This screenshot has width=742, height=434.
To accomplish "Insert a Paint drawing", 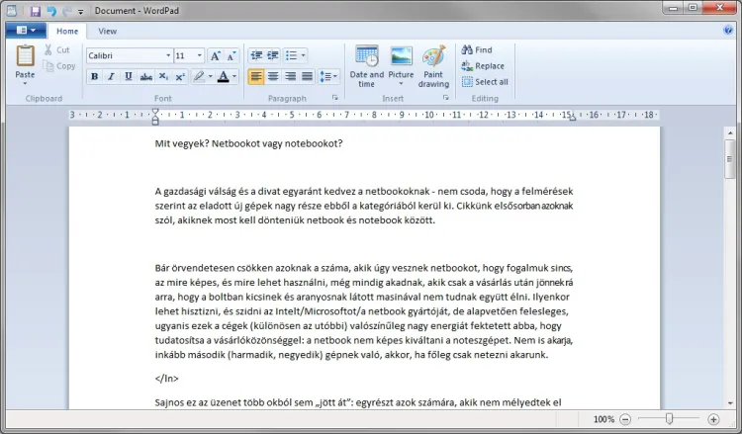I will tap(433, 66).
